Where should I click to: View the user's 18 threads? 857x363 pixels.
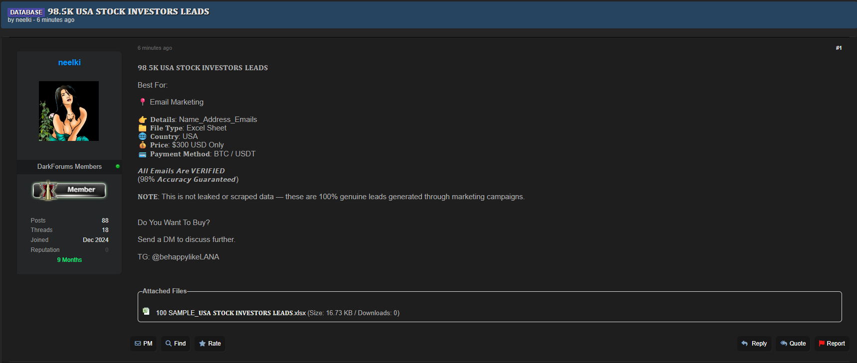click(105, 230)
